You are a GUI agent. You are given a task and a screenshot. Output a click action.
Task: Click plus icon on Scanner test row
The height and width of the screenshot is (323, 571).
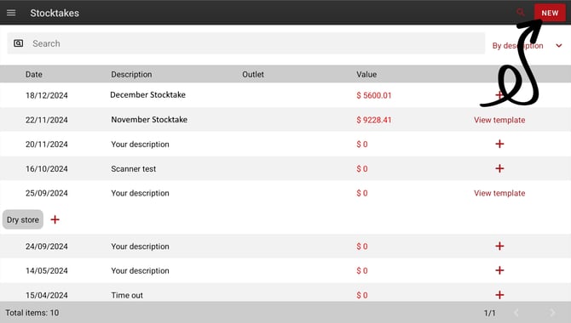coord(499,168)
